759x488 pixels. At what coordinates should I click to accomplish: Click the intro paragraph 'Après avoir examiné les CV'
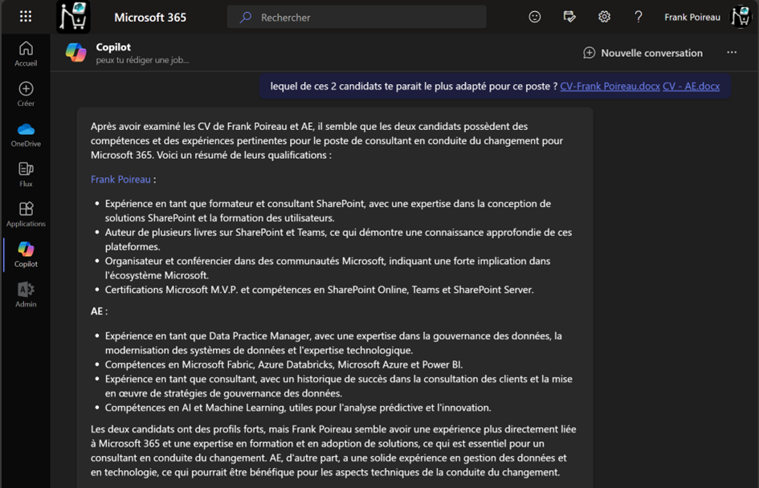coord(327,140)
